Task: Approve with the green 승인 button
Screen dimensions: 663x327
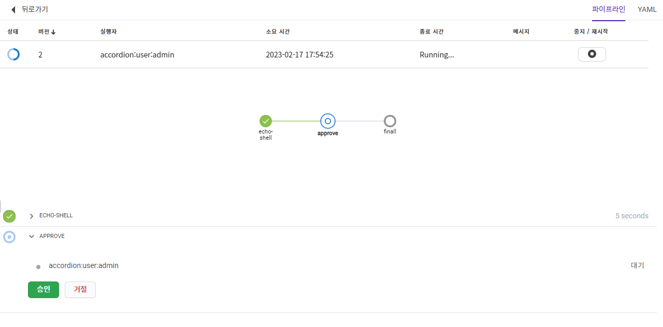Action: 44,290
